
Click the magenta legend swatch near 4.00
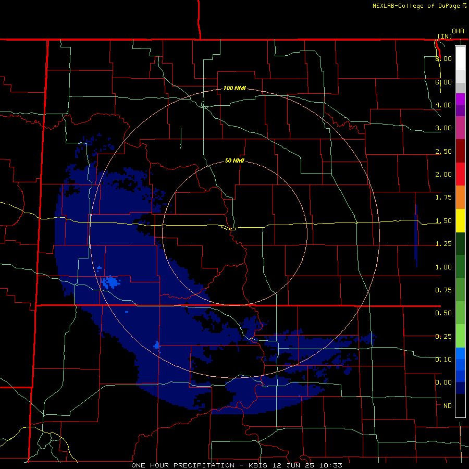point(460,99)
